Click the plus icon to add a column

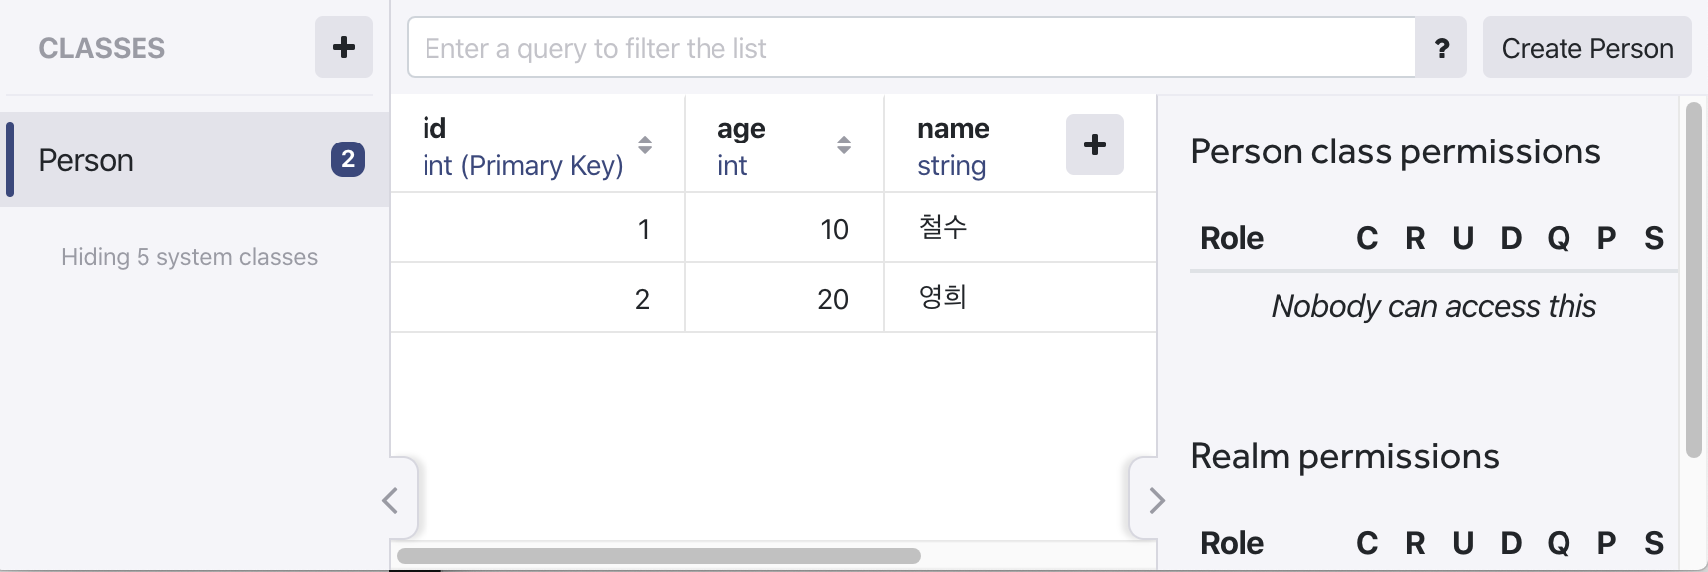(x=1094, y=144)
